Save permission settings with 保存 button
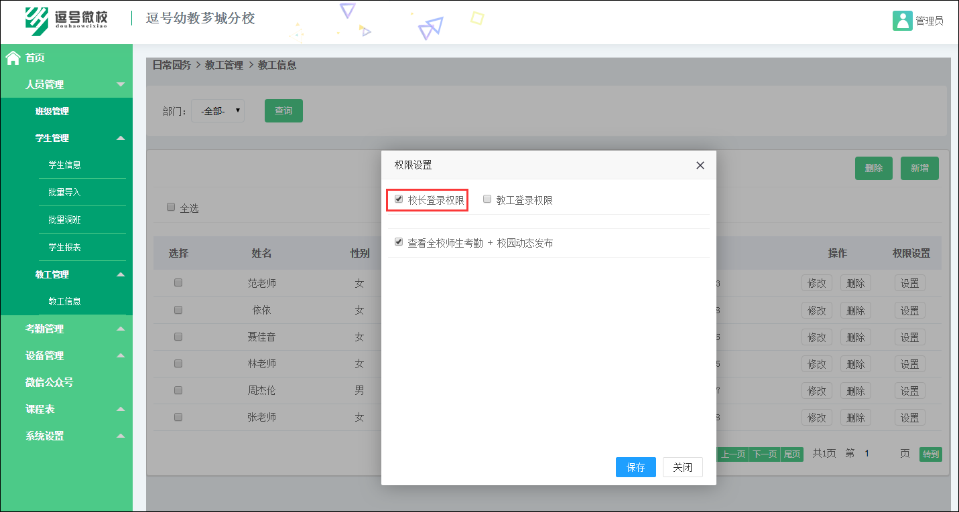Viewport: 959px width, 512px height. coord(635,467)
